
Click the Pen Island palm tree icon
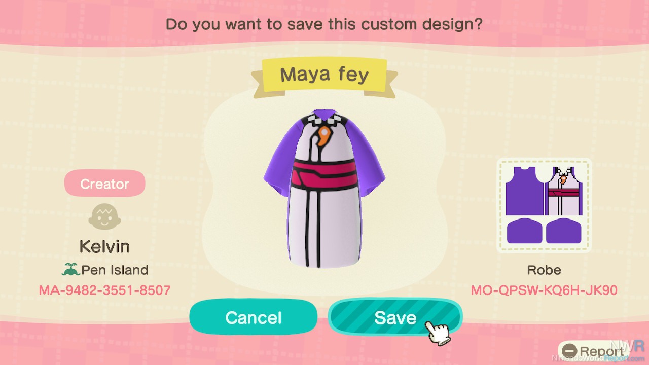tap(70, 270)
